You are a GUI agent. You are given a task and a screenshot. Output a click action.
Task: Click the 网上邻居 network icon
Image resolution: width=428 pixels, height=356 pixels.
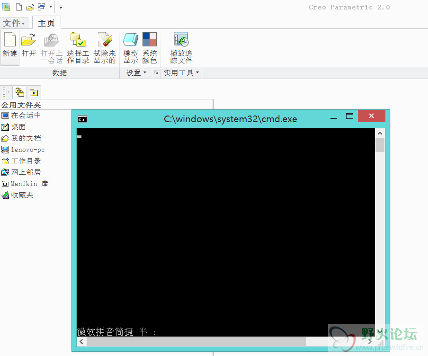(5, 172)
